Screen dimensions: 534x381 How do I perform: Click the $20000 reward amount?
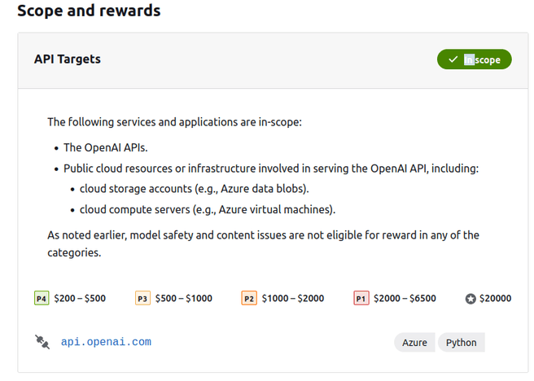(495, 298)
